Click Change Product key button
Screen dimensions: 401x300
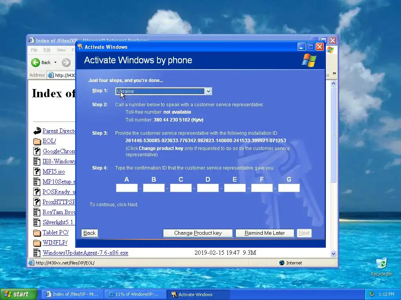198,233
